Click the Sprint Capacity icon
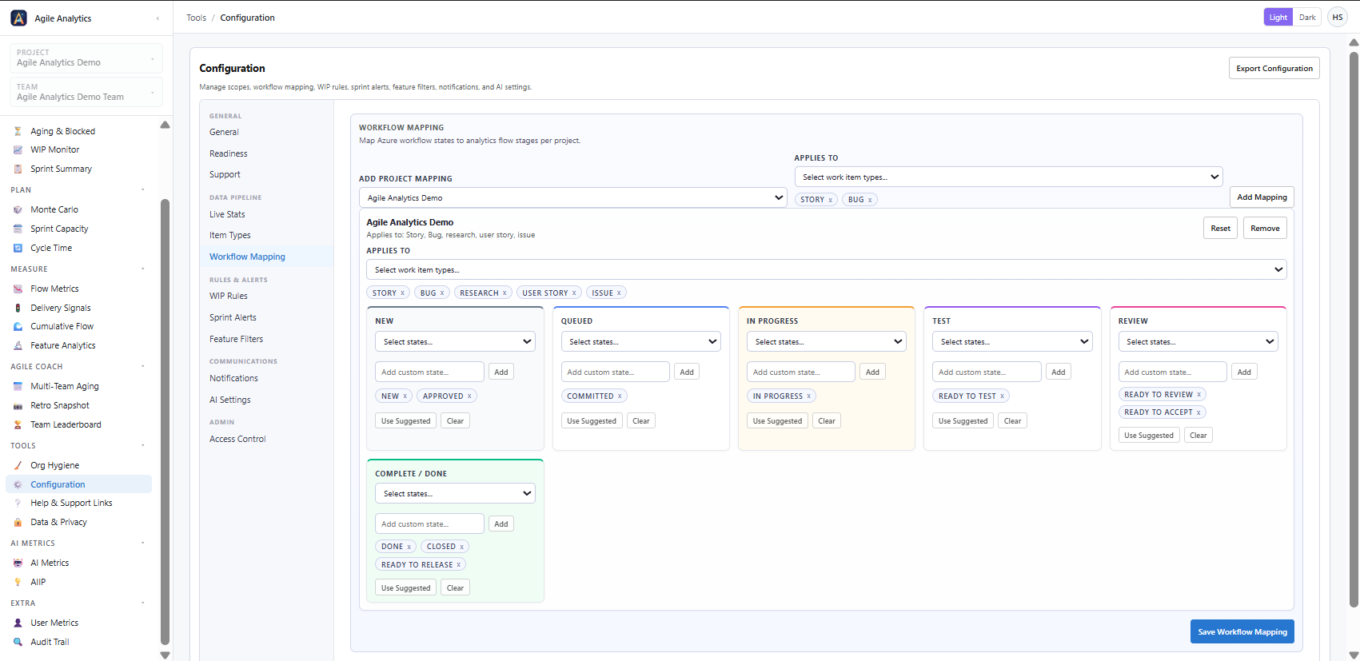 point(18,229)
